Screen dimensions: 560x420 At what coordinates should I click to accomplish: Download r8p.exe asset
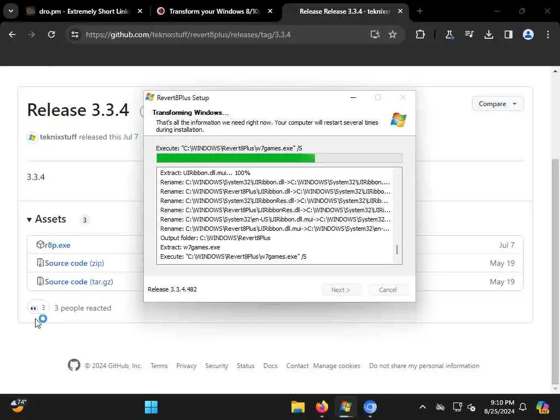coord(57,245)
